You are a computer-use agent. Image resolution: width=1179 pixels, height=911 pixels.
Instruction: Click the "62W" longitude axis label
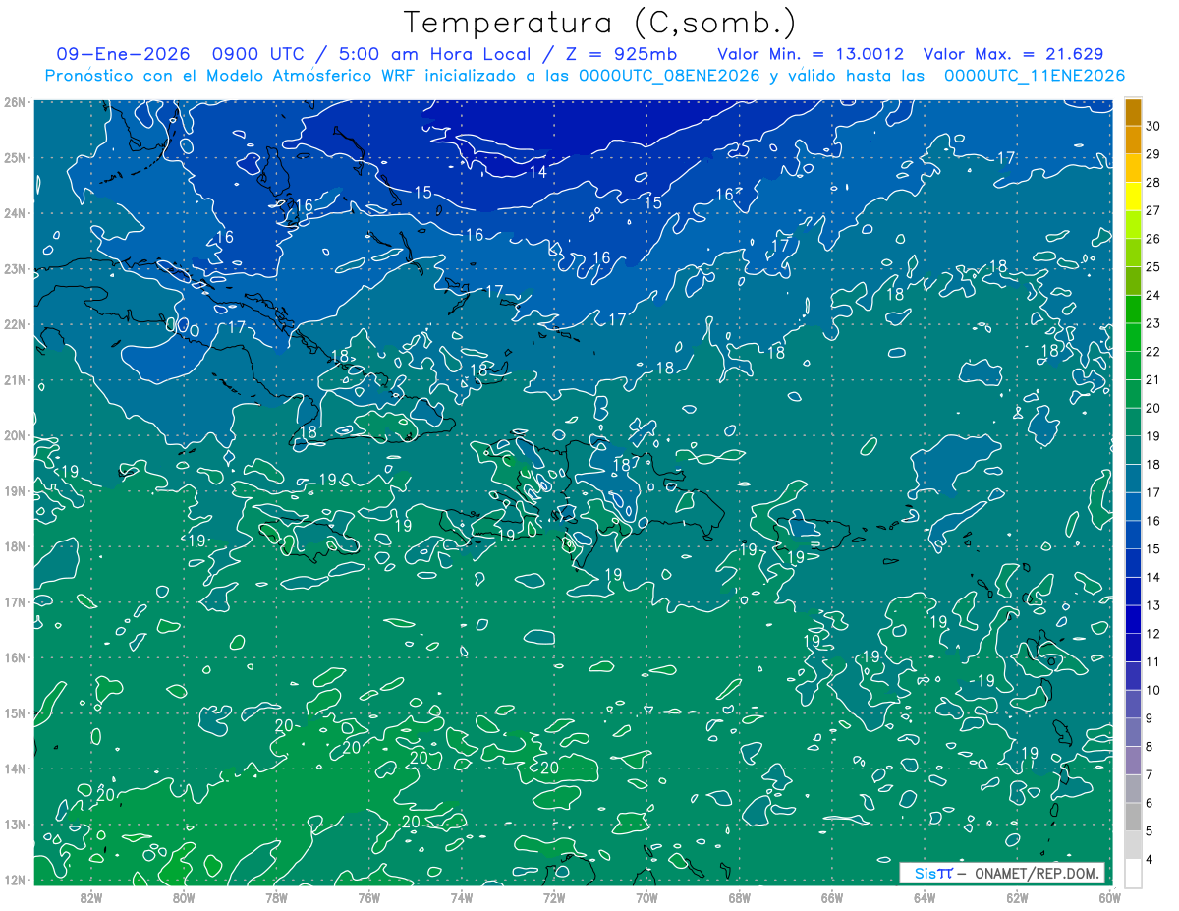(1017, 897)
